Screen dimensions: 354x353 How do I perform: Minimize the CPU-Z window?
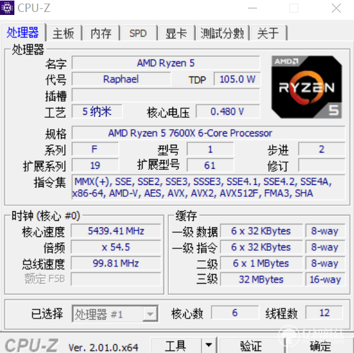[x=252, y=8]
